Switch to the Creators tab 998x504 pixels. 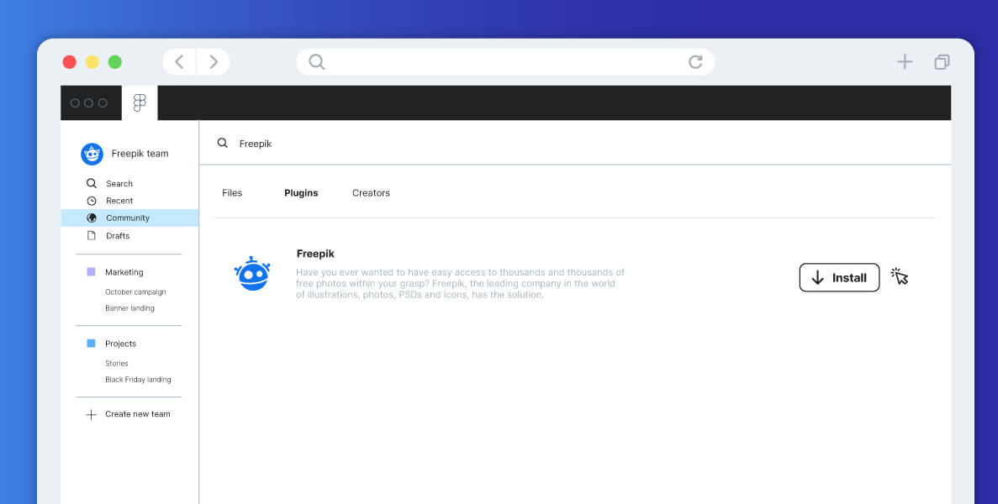click(371, 193)
